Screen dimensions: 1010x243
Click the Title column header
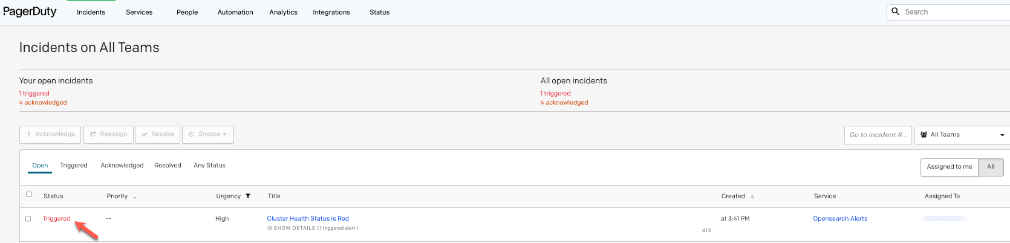coord(274,196)
